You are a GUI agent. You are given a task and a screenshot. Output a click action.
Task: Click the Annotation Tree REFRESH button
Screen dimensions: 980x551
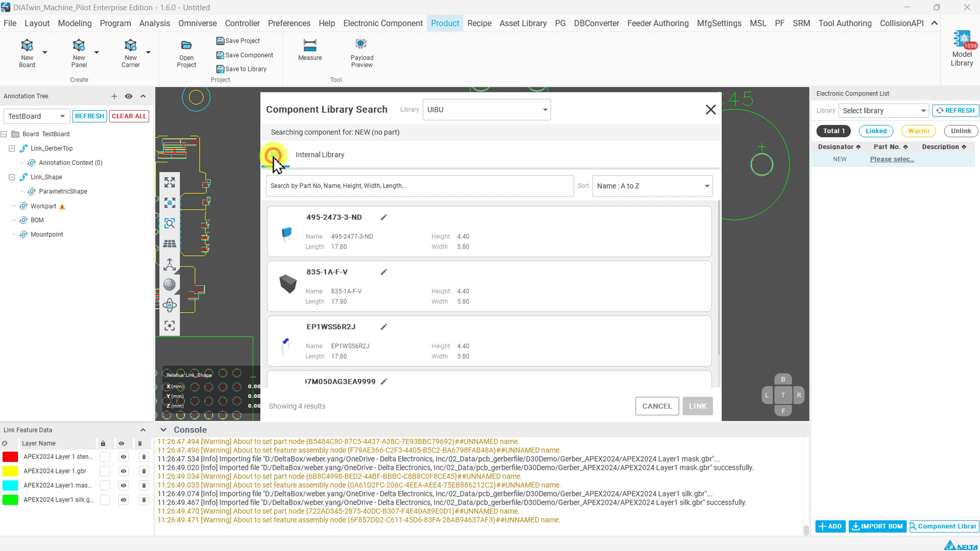pyautogui.click(x=89, y=116)
